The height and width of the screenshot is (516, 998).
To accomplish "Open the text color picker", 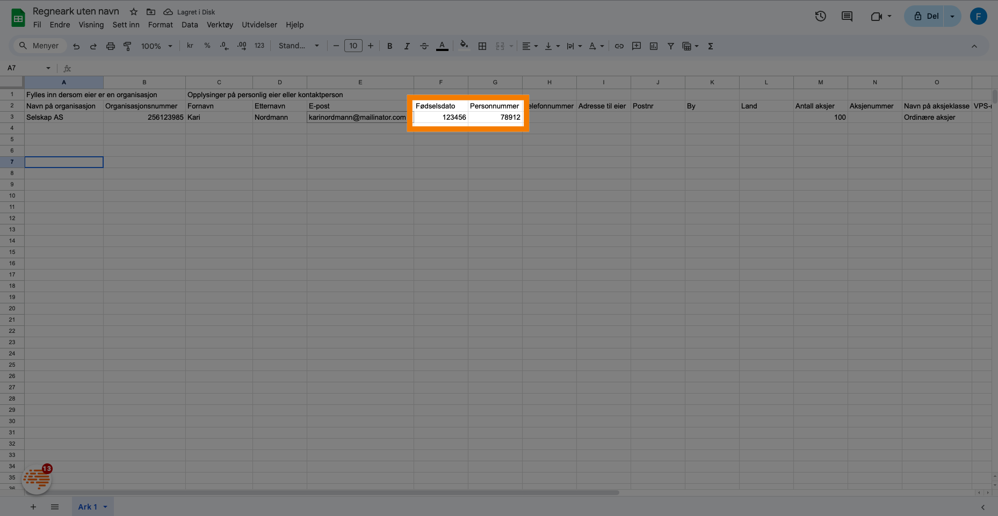I will tap(442, 46).
